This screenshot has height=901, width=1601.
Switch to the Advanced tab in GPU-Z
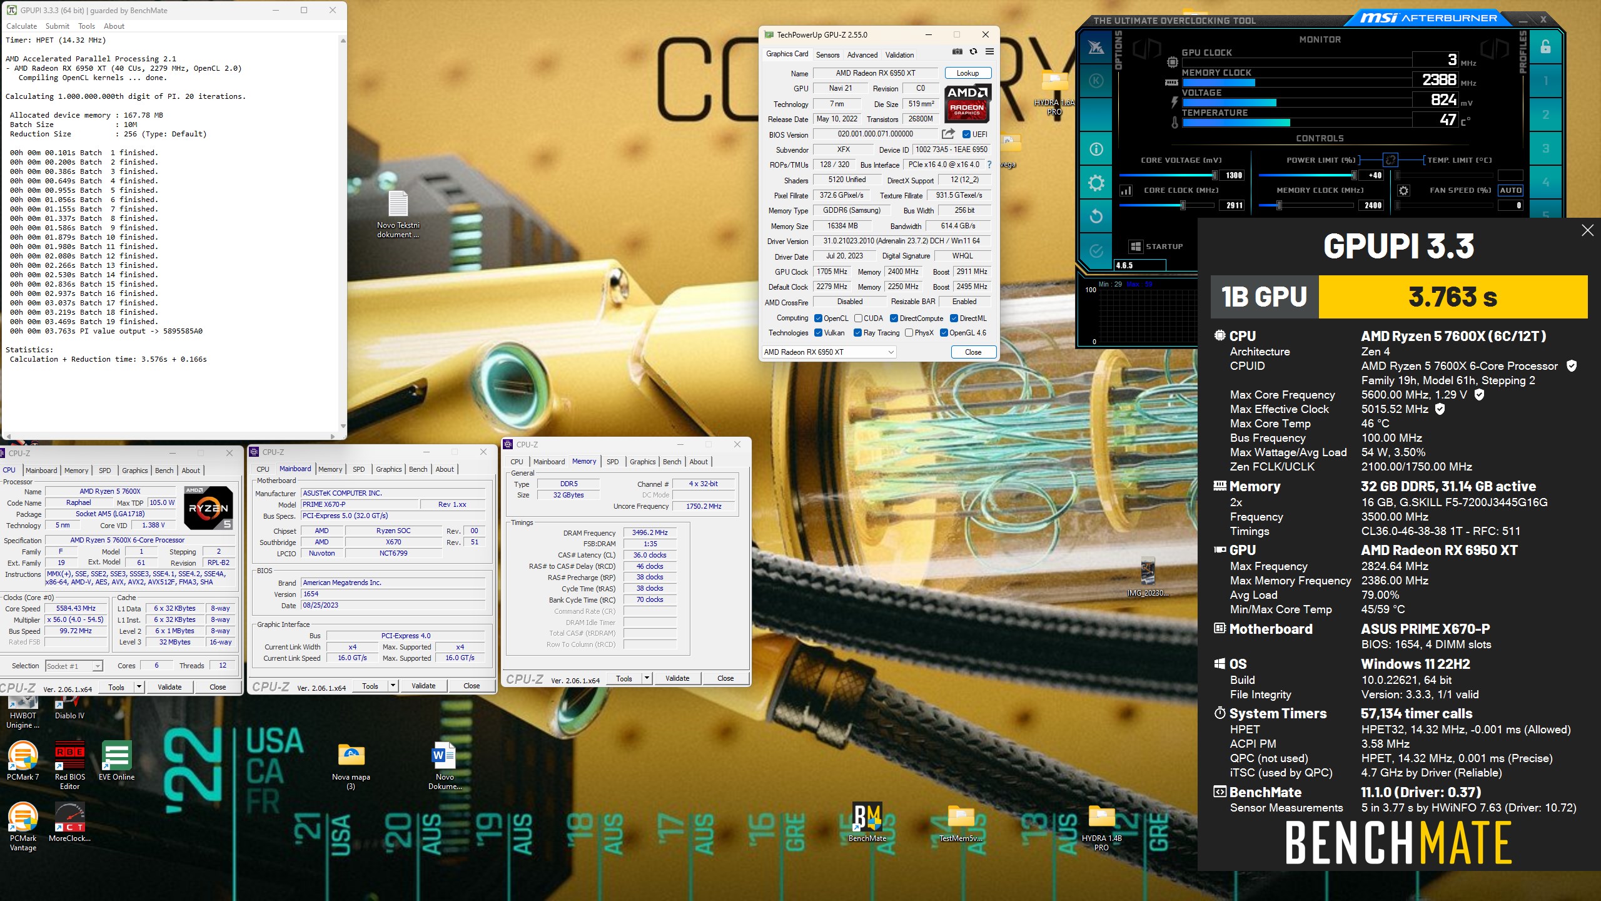click(862, 55)
